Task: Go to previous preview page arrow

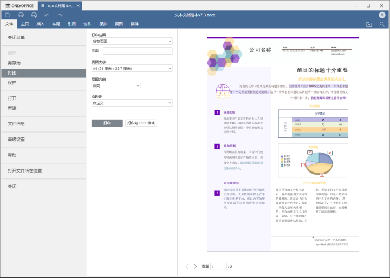Action: (x=187, y=267)
